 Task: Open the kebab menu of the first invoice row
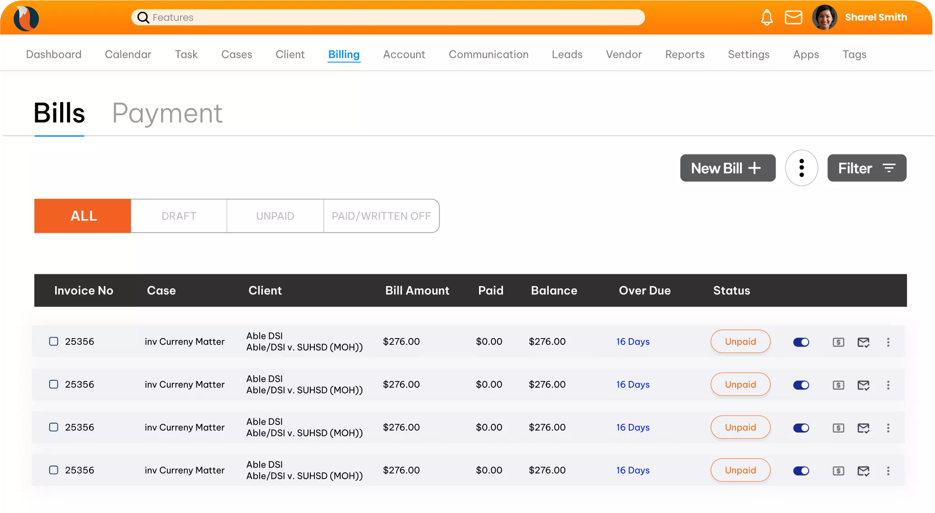point(888,342)
